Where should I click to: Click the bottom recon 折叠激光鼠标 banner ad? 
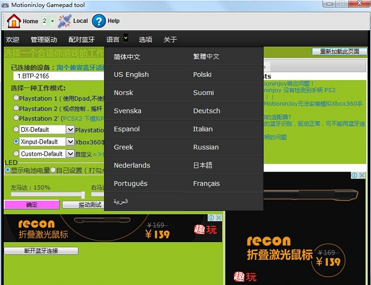(113, 228)
